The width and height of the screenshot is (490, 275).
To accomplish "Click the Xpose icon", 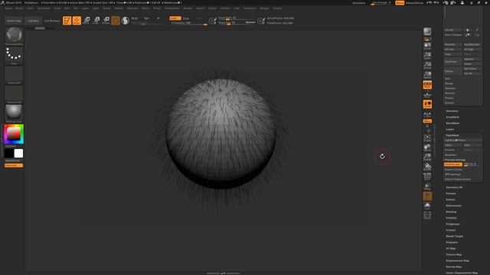I will [427, 215].
